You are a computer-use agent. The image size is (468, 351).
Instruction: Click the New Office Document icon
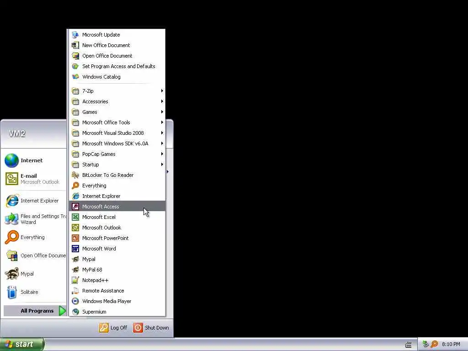click(75, 45)
